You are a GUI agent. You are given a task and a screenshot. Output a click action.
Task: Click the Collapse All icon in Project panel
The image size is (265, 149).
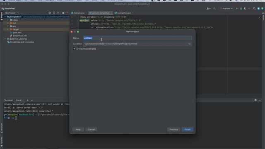pyautogui.click(x=58, y=13)
